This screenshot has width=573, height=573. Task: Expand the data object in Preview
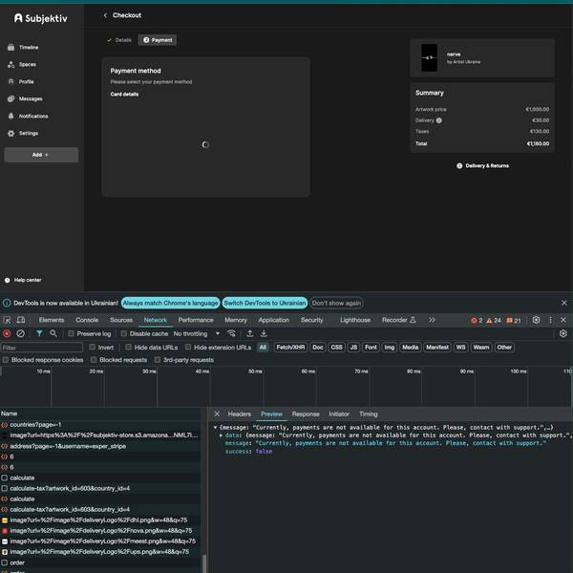click(220, 435)
